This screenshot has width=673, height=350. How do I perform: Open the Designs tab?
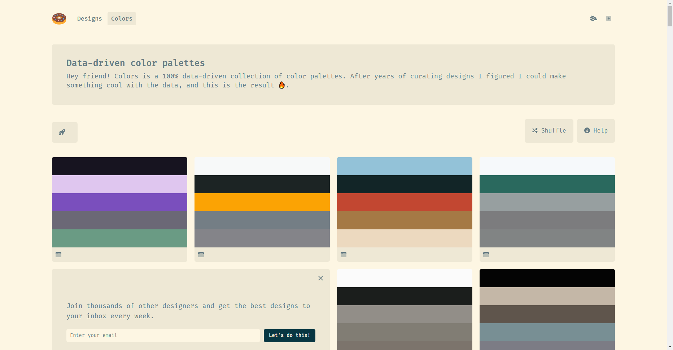coord(89,19)
